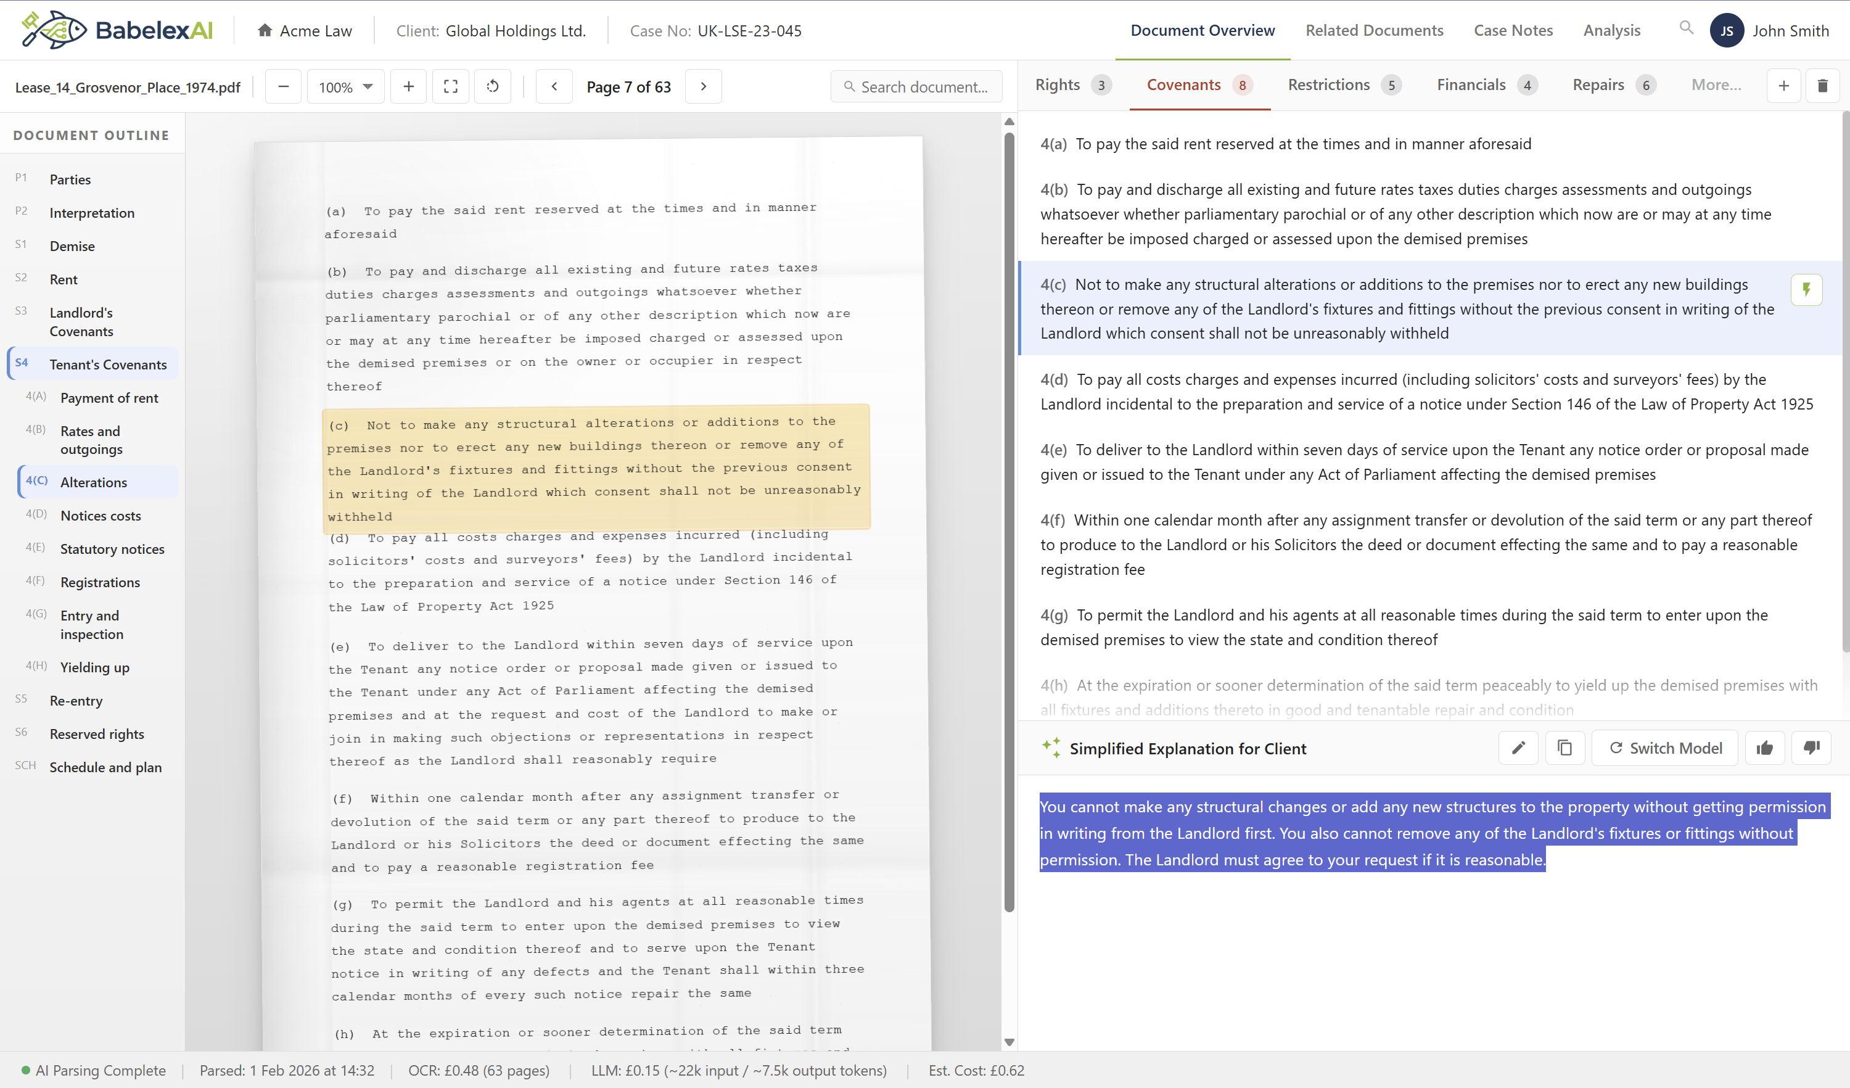The image size is (1850, 1088).
Task: Toggle fullscreen fit view icon
Action: (x=451, y=86)
